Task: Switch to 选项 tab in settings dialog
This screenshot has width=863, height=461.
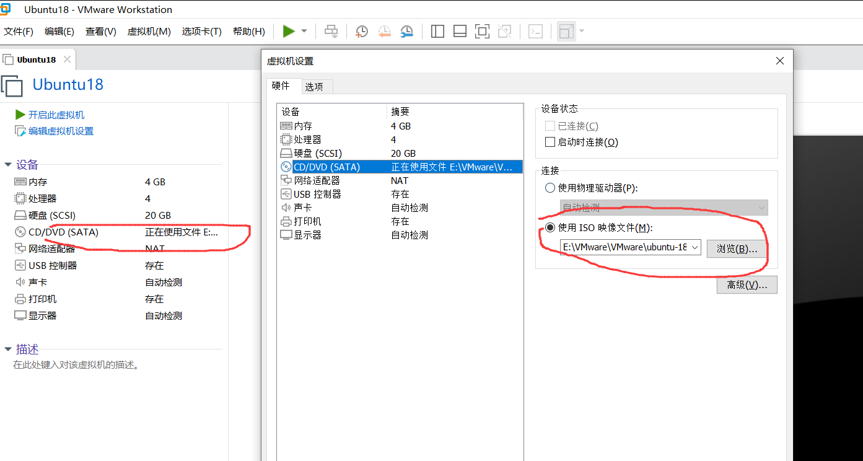Action: (314, 87)
